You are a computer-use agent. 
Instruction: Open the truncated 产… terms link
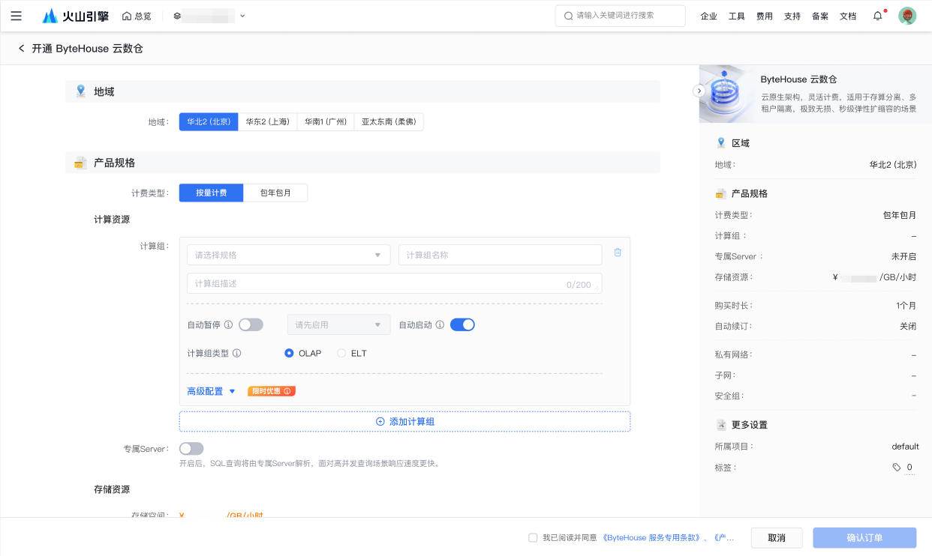[723, 538]
